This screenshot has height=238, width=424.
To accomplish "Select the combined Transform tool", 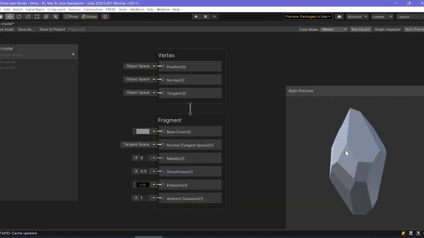I will coord(46,17).
